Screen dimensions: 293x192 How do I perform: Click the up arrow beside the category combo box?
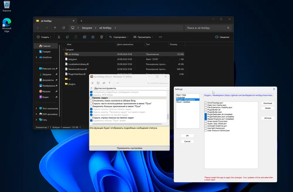tap(91, 88)
